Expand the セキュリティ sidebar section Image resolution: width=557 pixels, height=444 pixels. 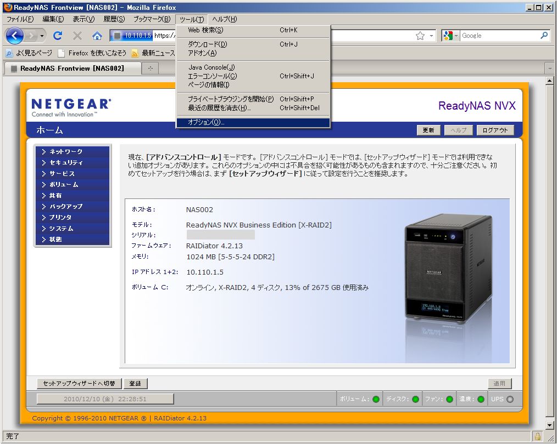tap(73, 163)
